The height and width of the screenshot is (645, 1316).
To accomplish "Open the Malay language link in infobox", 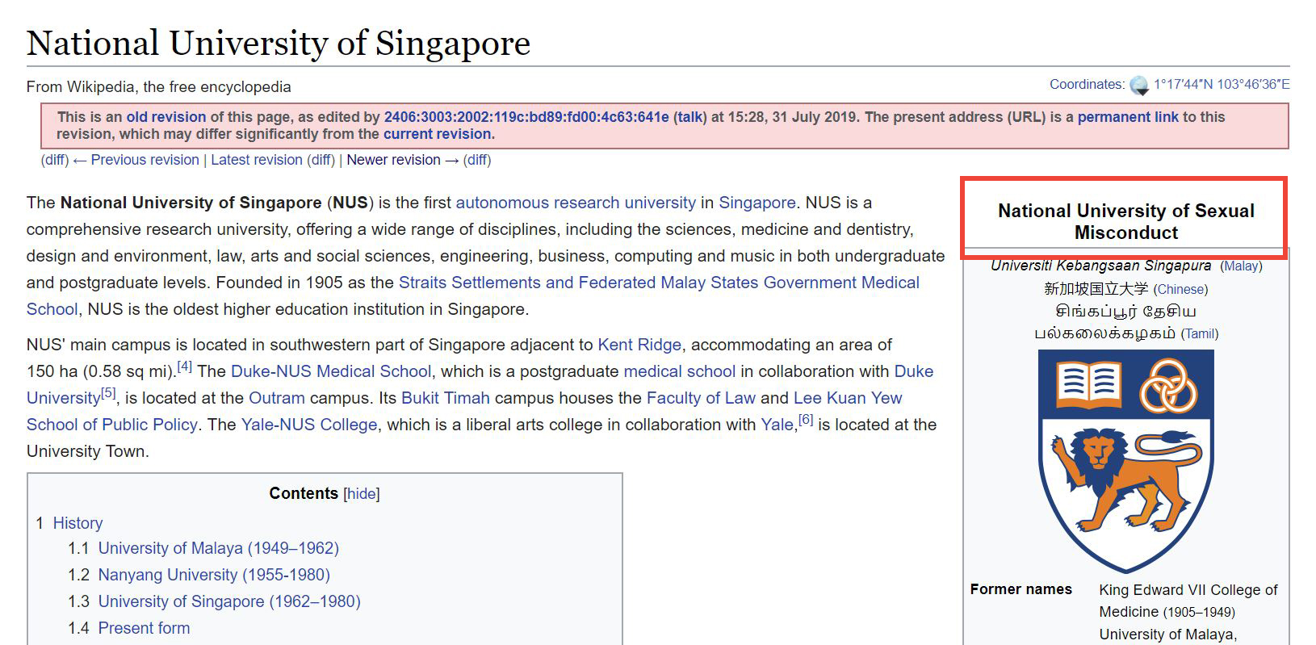I will [x=1241, y=266].
